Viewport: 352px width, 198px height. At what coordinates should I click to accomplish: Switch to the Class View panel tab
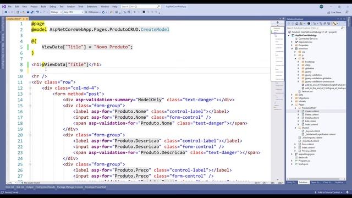pyautogui.click(x=327, y=182)
